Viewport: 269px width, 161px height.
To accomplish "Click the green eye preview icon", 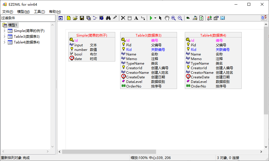I will pos(188,18).
